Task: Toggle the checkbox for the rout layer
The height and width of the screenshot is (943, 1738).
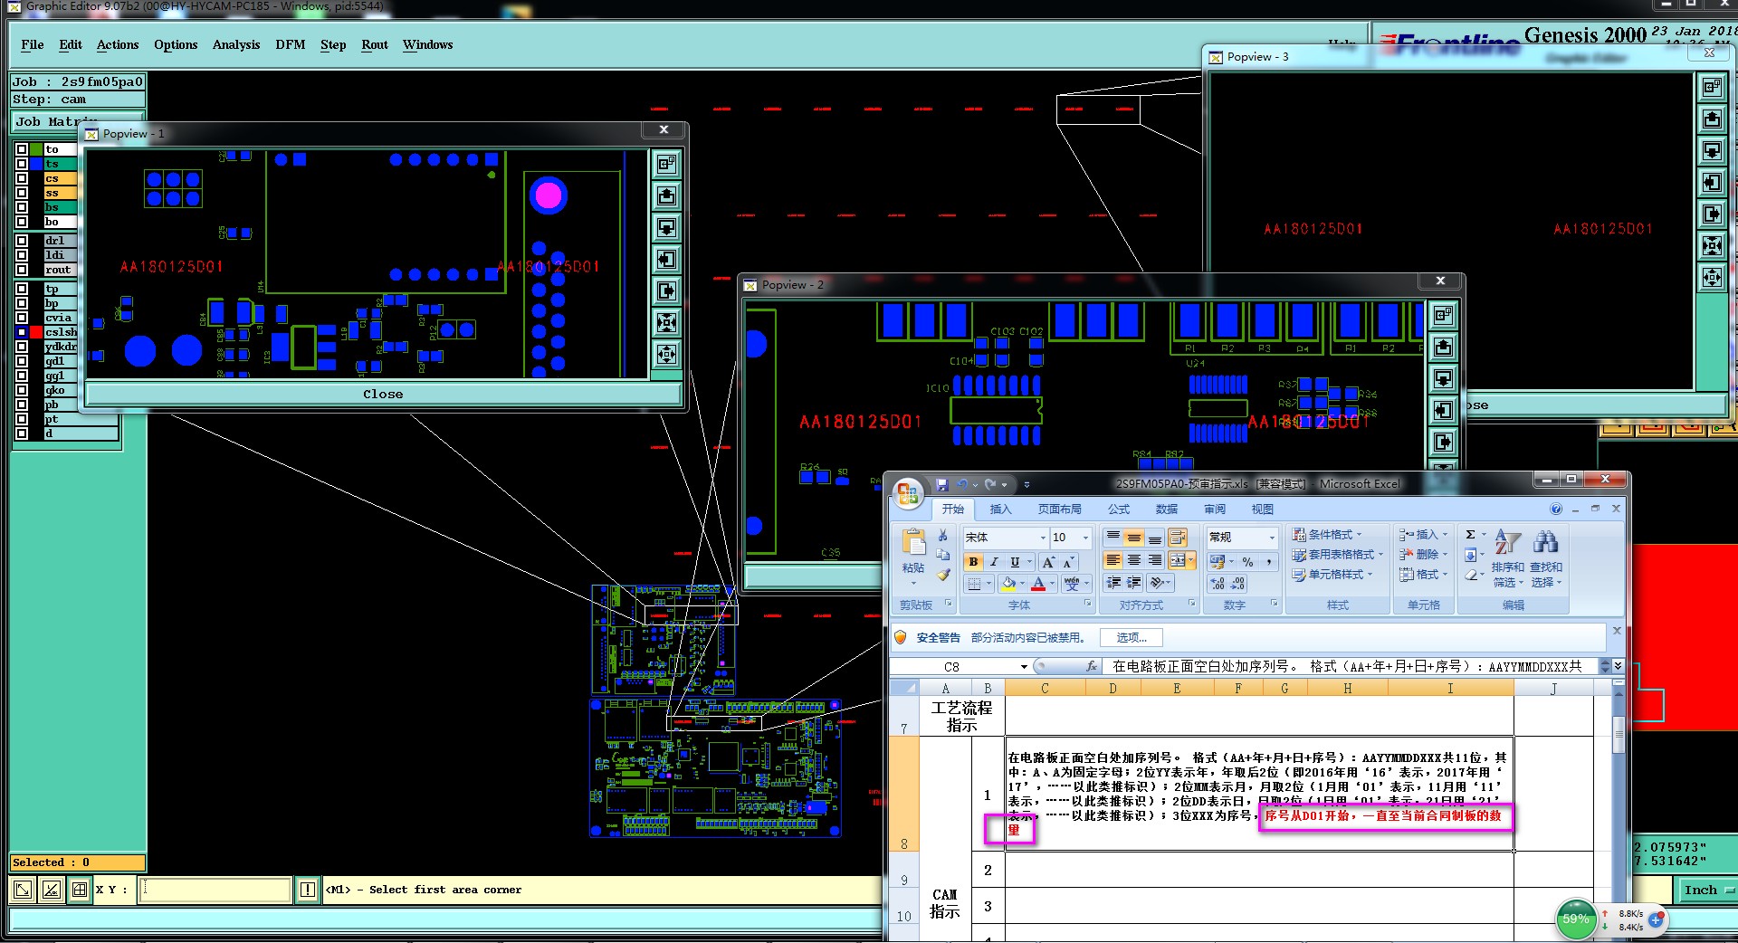Action: [22, 270]
